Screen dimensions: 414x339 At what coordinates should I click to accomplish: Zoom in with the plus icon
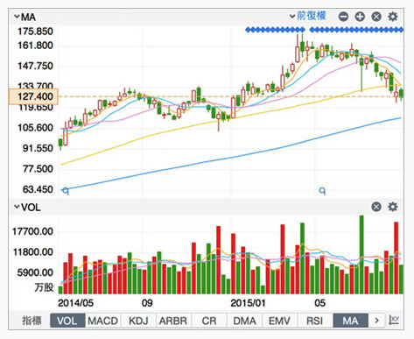pyautogui.click(x=360, y=17)
